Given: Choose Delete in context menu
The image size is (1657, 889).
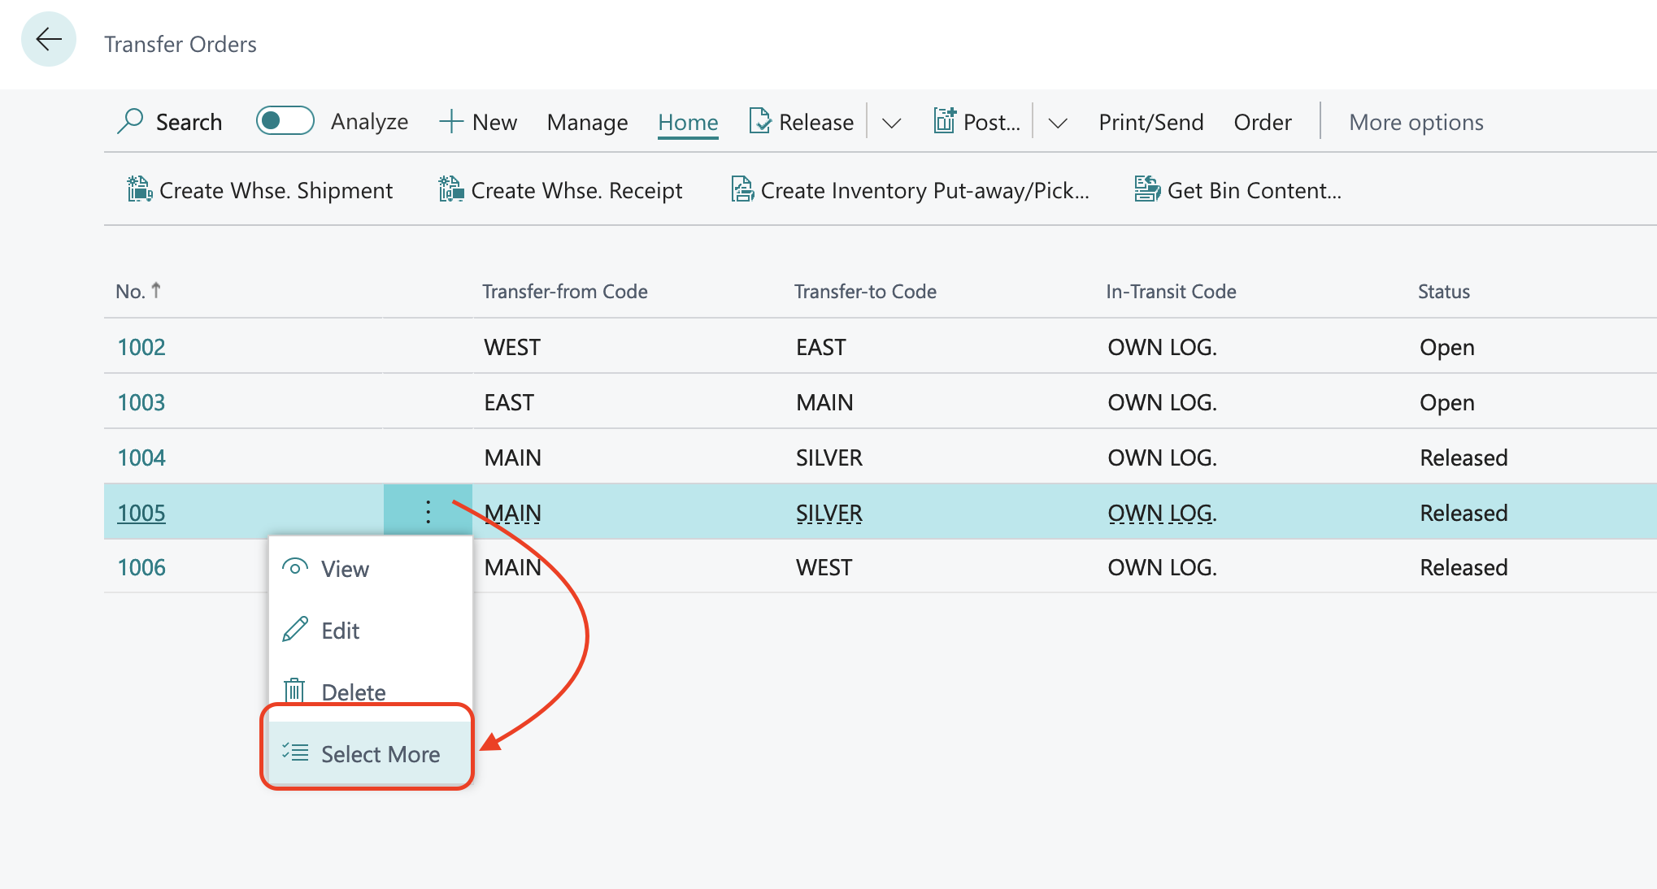Looking at the screenshot, I should tap(353, 692).
